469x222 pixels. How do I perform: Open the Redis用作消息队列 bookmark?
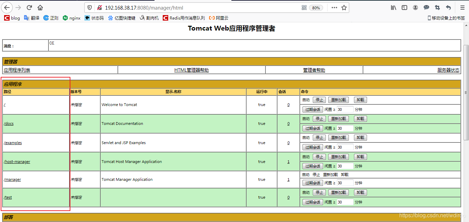tap(184, 18)
